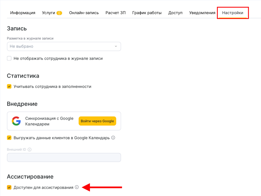Screen dimensions: 261x196
Task: Click info icon next to Google Календарь checkbox
Action: [x=113, y=138]
